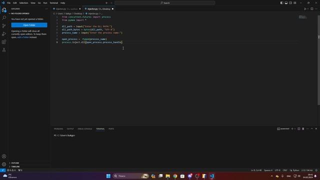Switch to the Debug Console tab
The height and width of the screenshot is (180, 320).
(85, 129)
